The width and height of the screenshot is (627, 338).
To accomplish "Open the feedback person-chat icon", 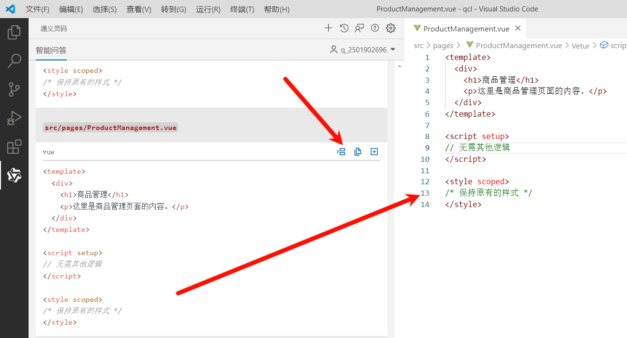I will click(x=359, y=28).
